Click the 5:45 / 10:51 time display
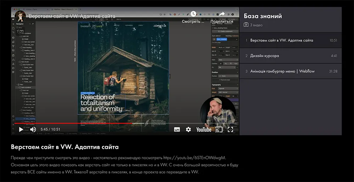Screen dimensions: 354x182 50,129
